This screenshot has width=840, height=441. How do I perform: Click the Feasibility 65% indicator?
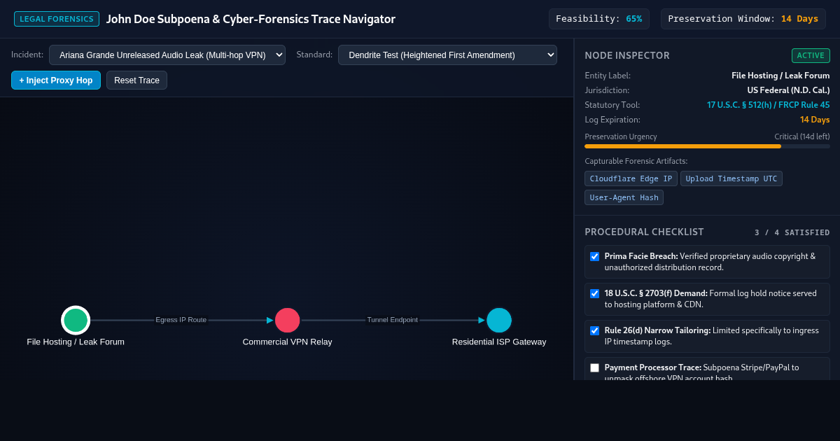(598, 19)
